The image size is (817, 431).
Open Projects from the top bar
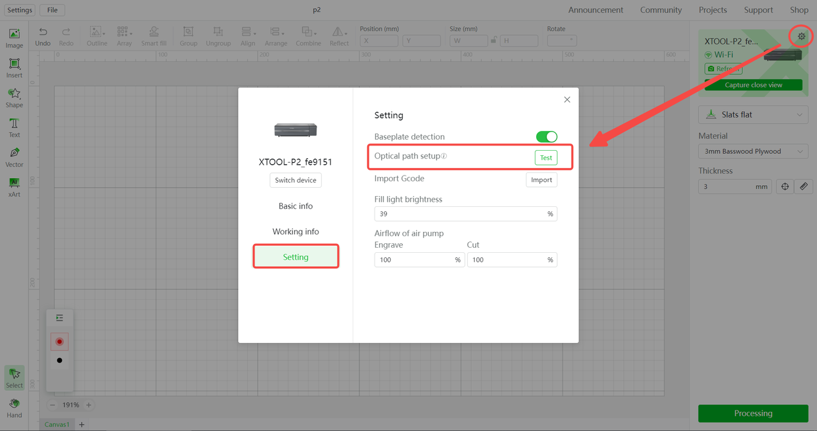point(713,10)
